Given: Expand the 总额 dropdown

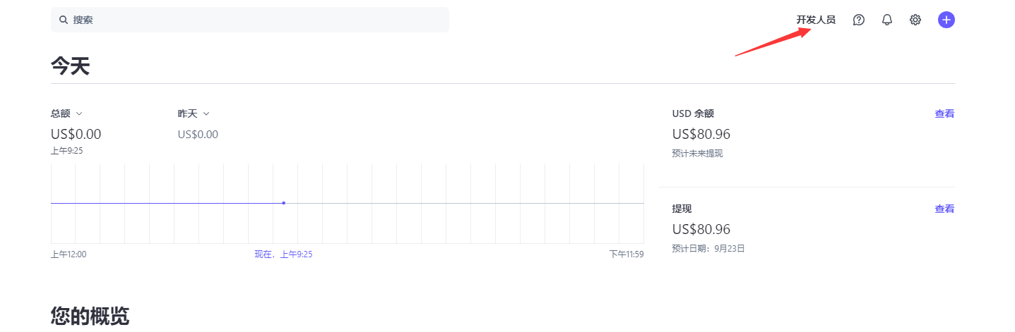Looking at the screenshot, I should click(x=66, y=113).
